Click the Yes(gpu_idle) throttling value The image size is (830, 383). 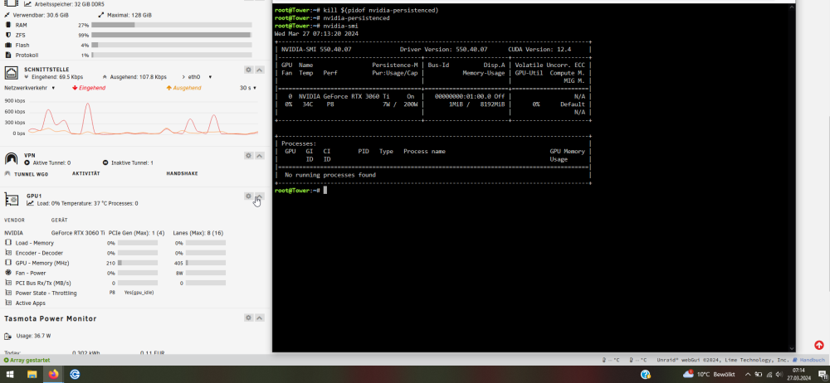point(139,293)
